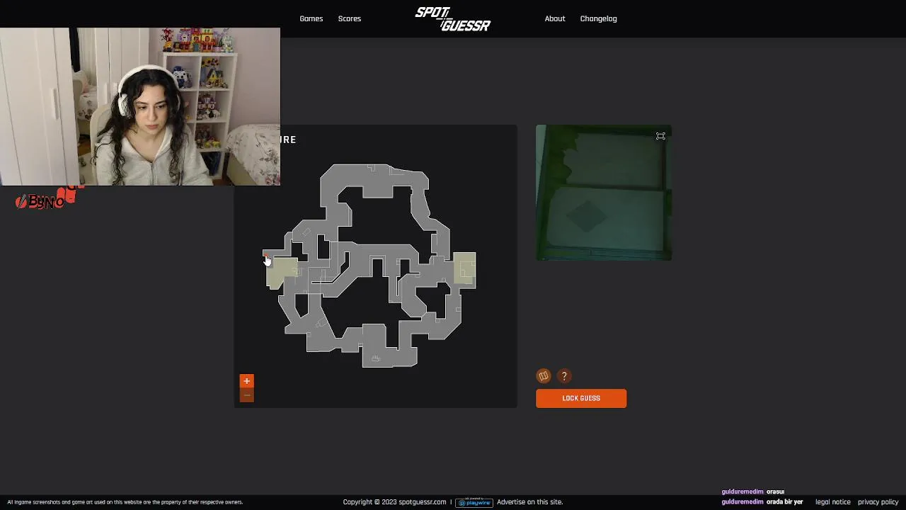The height and width of the screenshot is (510, 906).
Task: Go to the About page
Action: coord(555,18)
